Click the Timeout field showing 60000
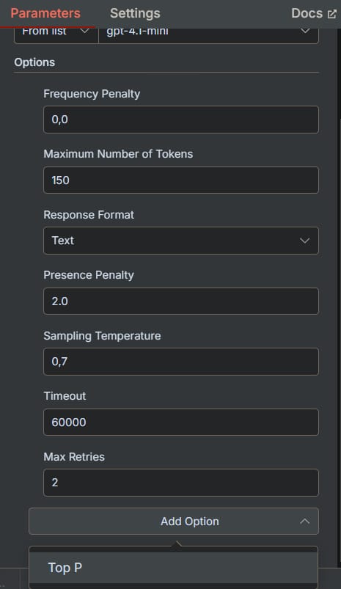 tap(181, 422)
